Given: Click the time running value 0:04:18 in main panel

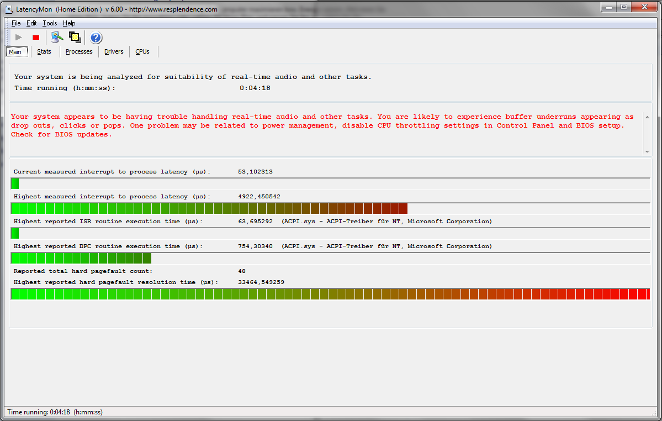Looking at the screenshot, I should [255, 88].
